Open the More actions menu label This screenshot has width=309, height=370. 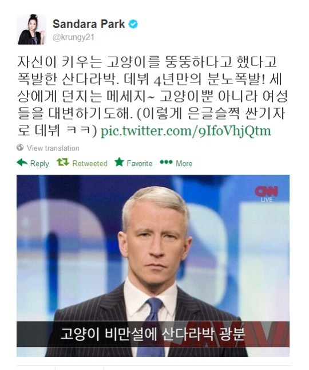(x=184, y=163)
